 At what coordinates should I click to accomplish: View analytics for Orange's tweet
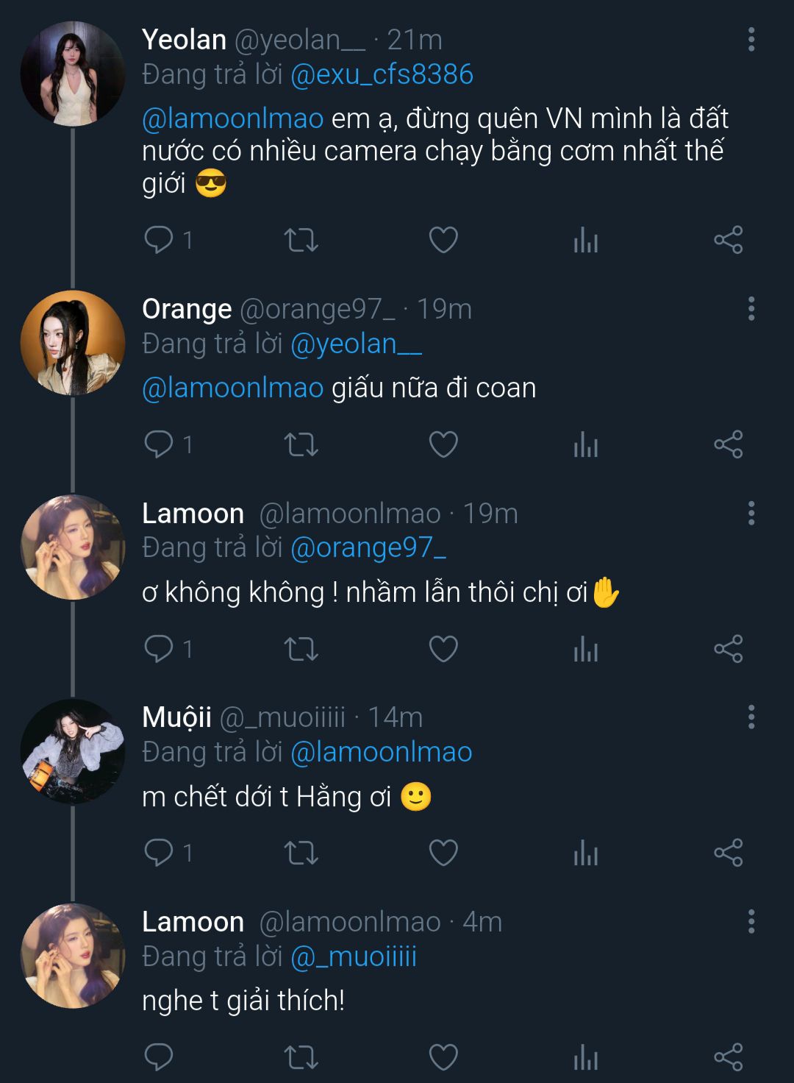[586, 444]
